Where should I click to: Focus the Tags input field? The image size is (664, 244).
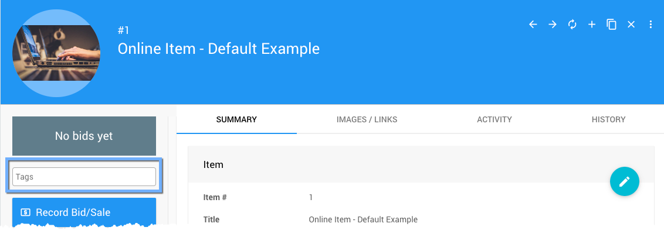[84, 177]
